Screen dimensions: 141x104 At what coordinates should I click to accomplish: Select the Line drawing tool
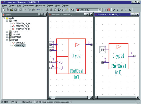[114, 10]
